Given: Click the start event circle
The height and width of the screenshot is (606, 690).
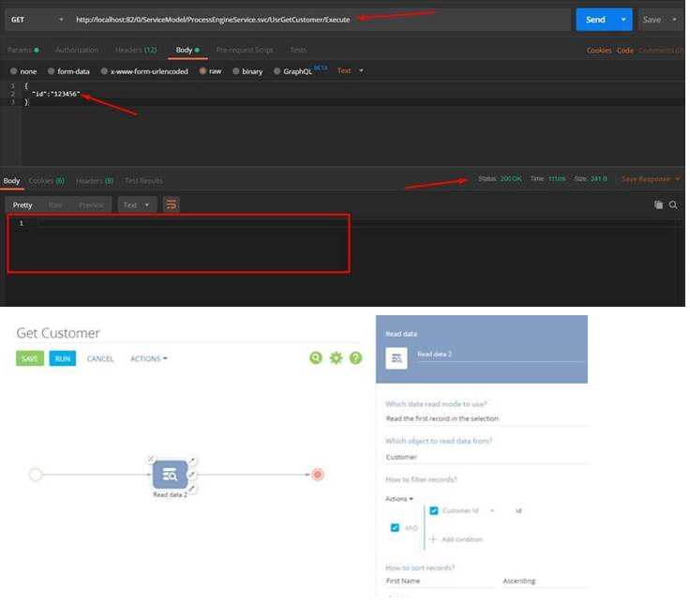Looking at the screenshot, I should pyautogui.click(x=36, y=475).
